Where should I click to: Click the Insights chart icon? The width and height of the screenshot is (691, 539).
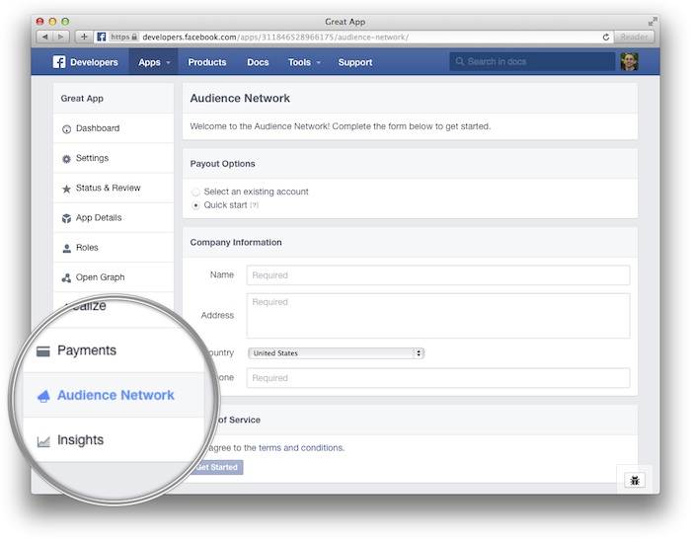[43, 441]
